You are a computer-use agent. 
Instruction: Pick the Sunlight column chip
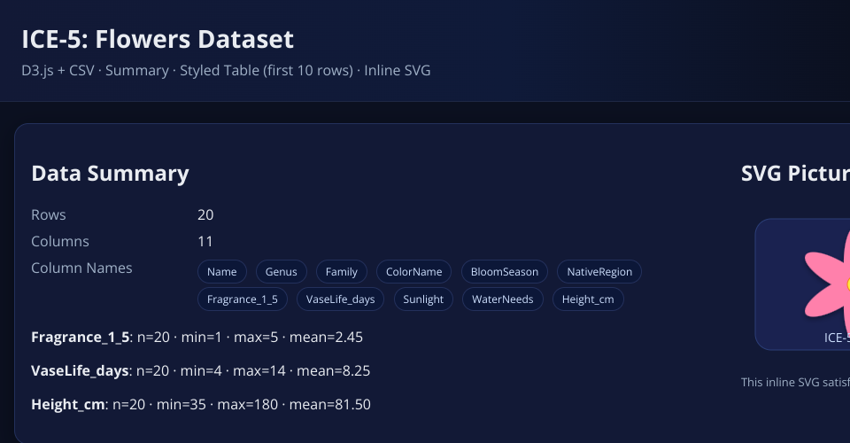[x=423, y=299]
